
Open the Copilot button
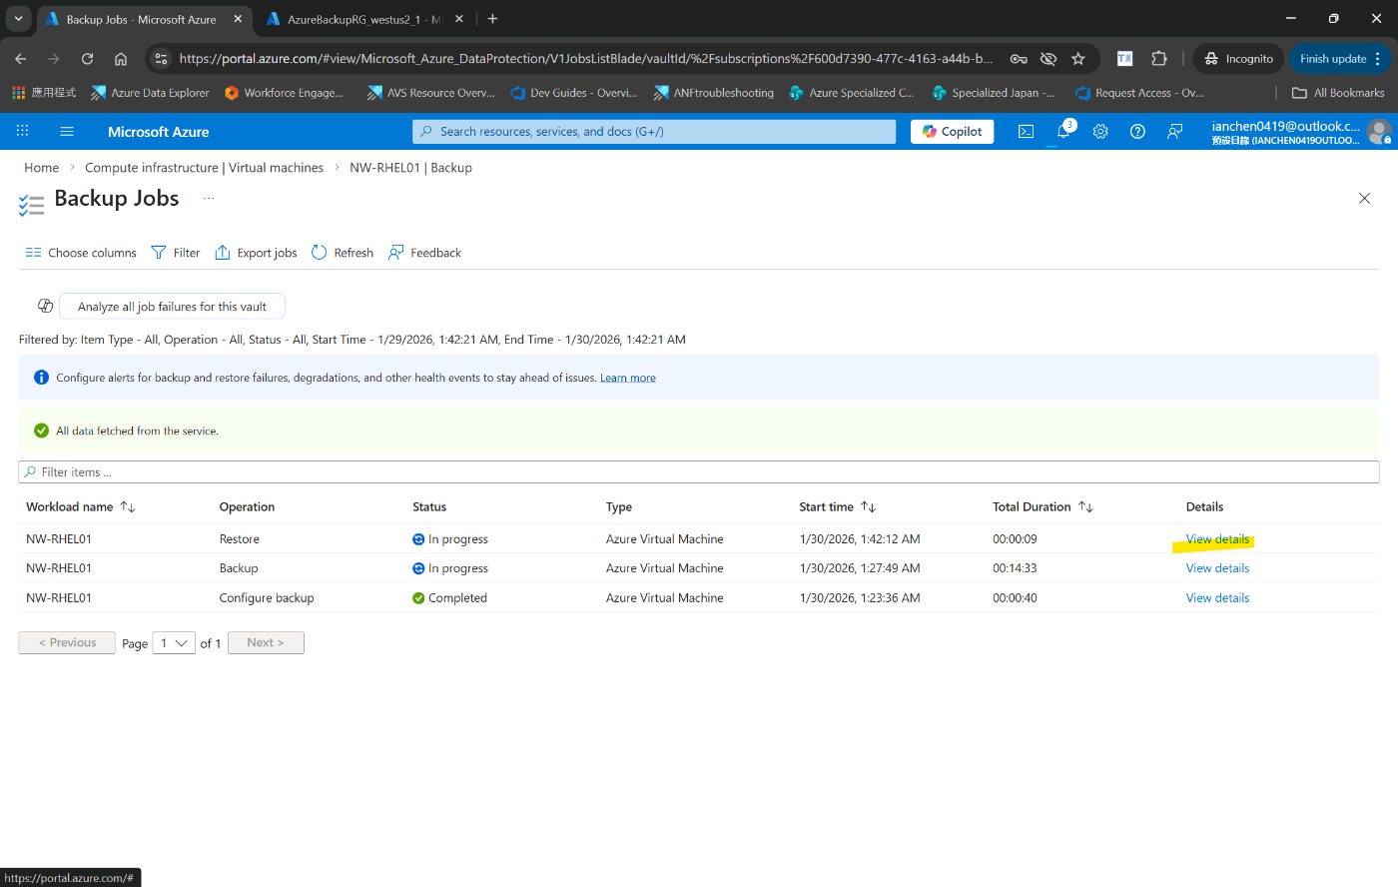tap(952, 131)
